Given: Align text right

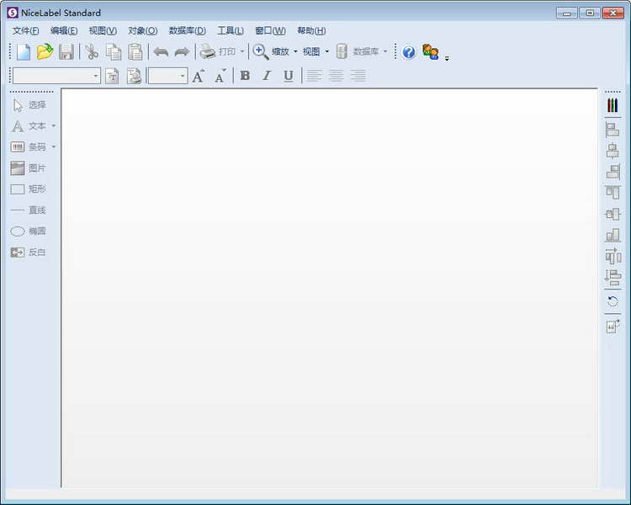Looking at the screenshot, I should [x=358, y=76].
